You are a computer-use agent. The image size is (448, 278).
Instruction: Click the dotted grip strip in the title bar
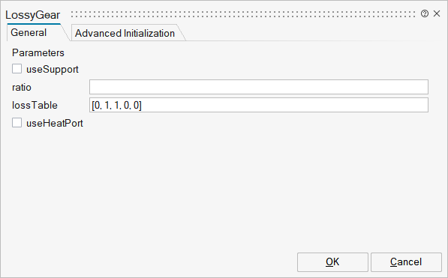pos(243,14)
